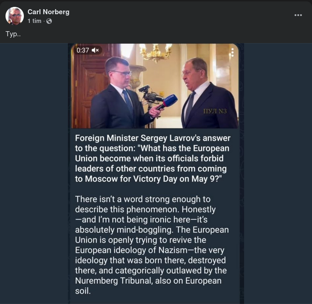Click the 0:37 video duration label
312x304 pixels.
(x=83, y=50)
